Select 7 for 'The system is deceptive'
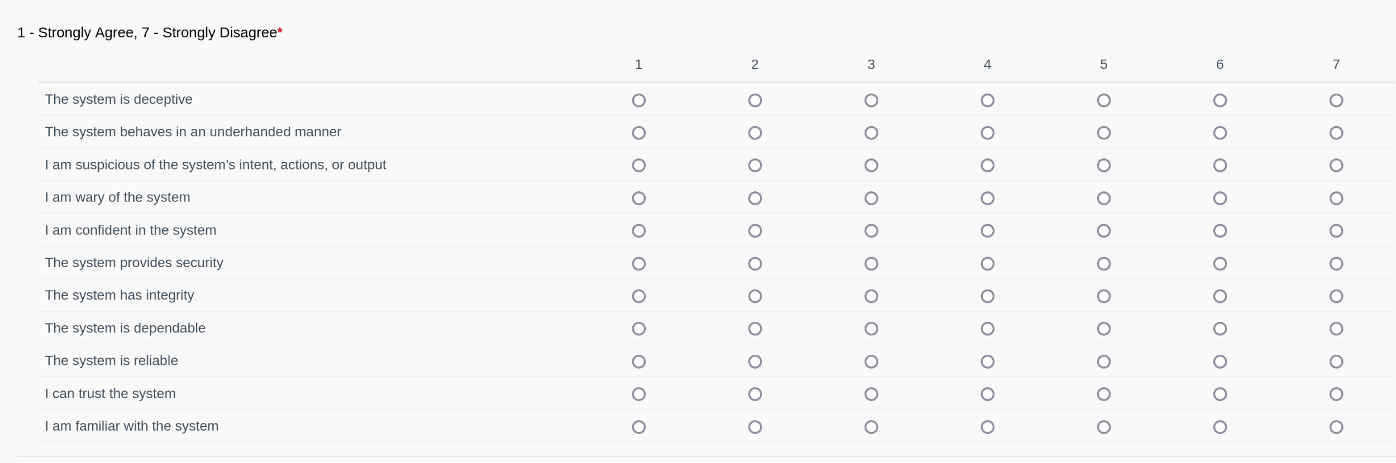Screen dimensions: 1396x463 (1336, 100)
